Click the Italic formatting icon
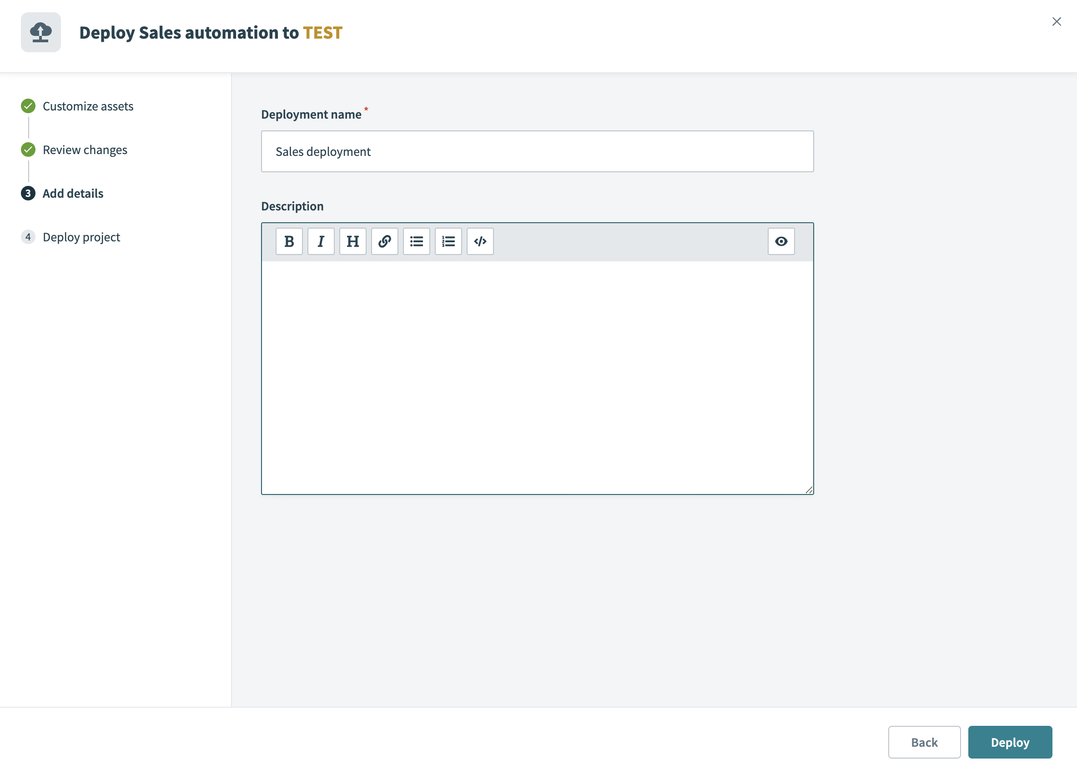This screenshot has height=769, width=1077. [x=321, y=241]
